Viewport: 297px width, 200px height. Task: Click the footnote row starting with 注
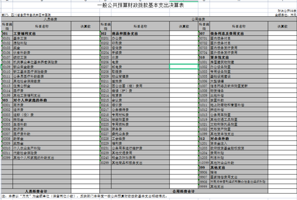coord(93,196)
